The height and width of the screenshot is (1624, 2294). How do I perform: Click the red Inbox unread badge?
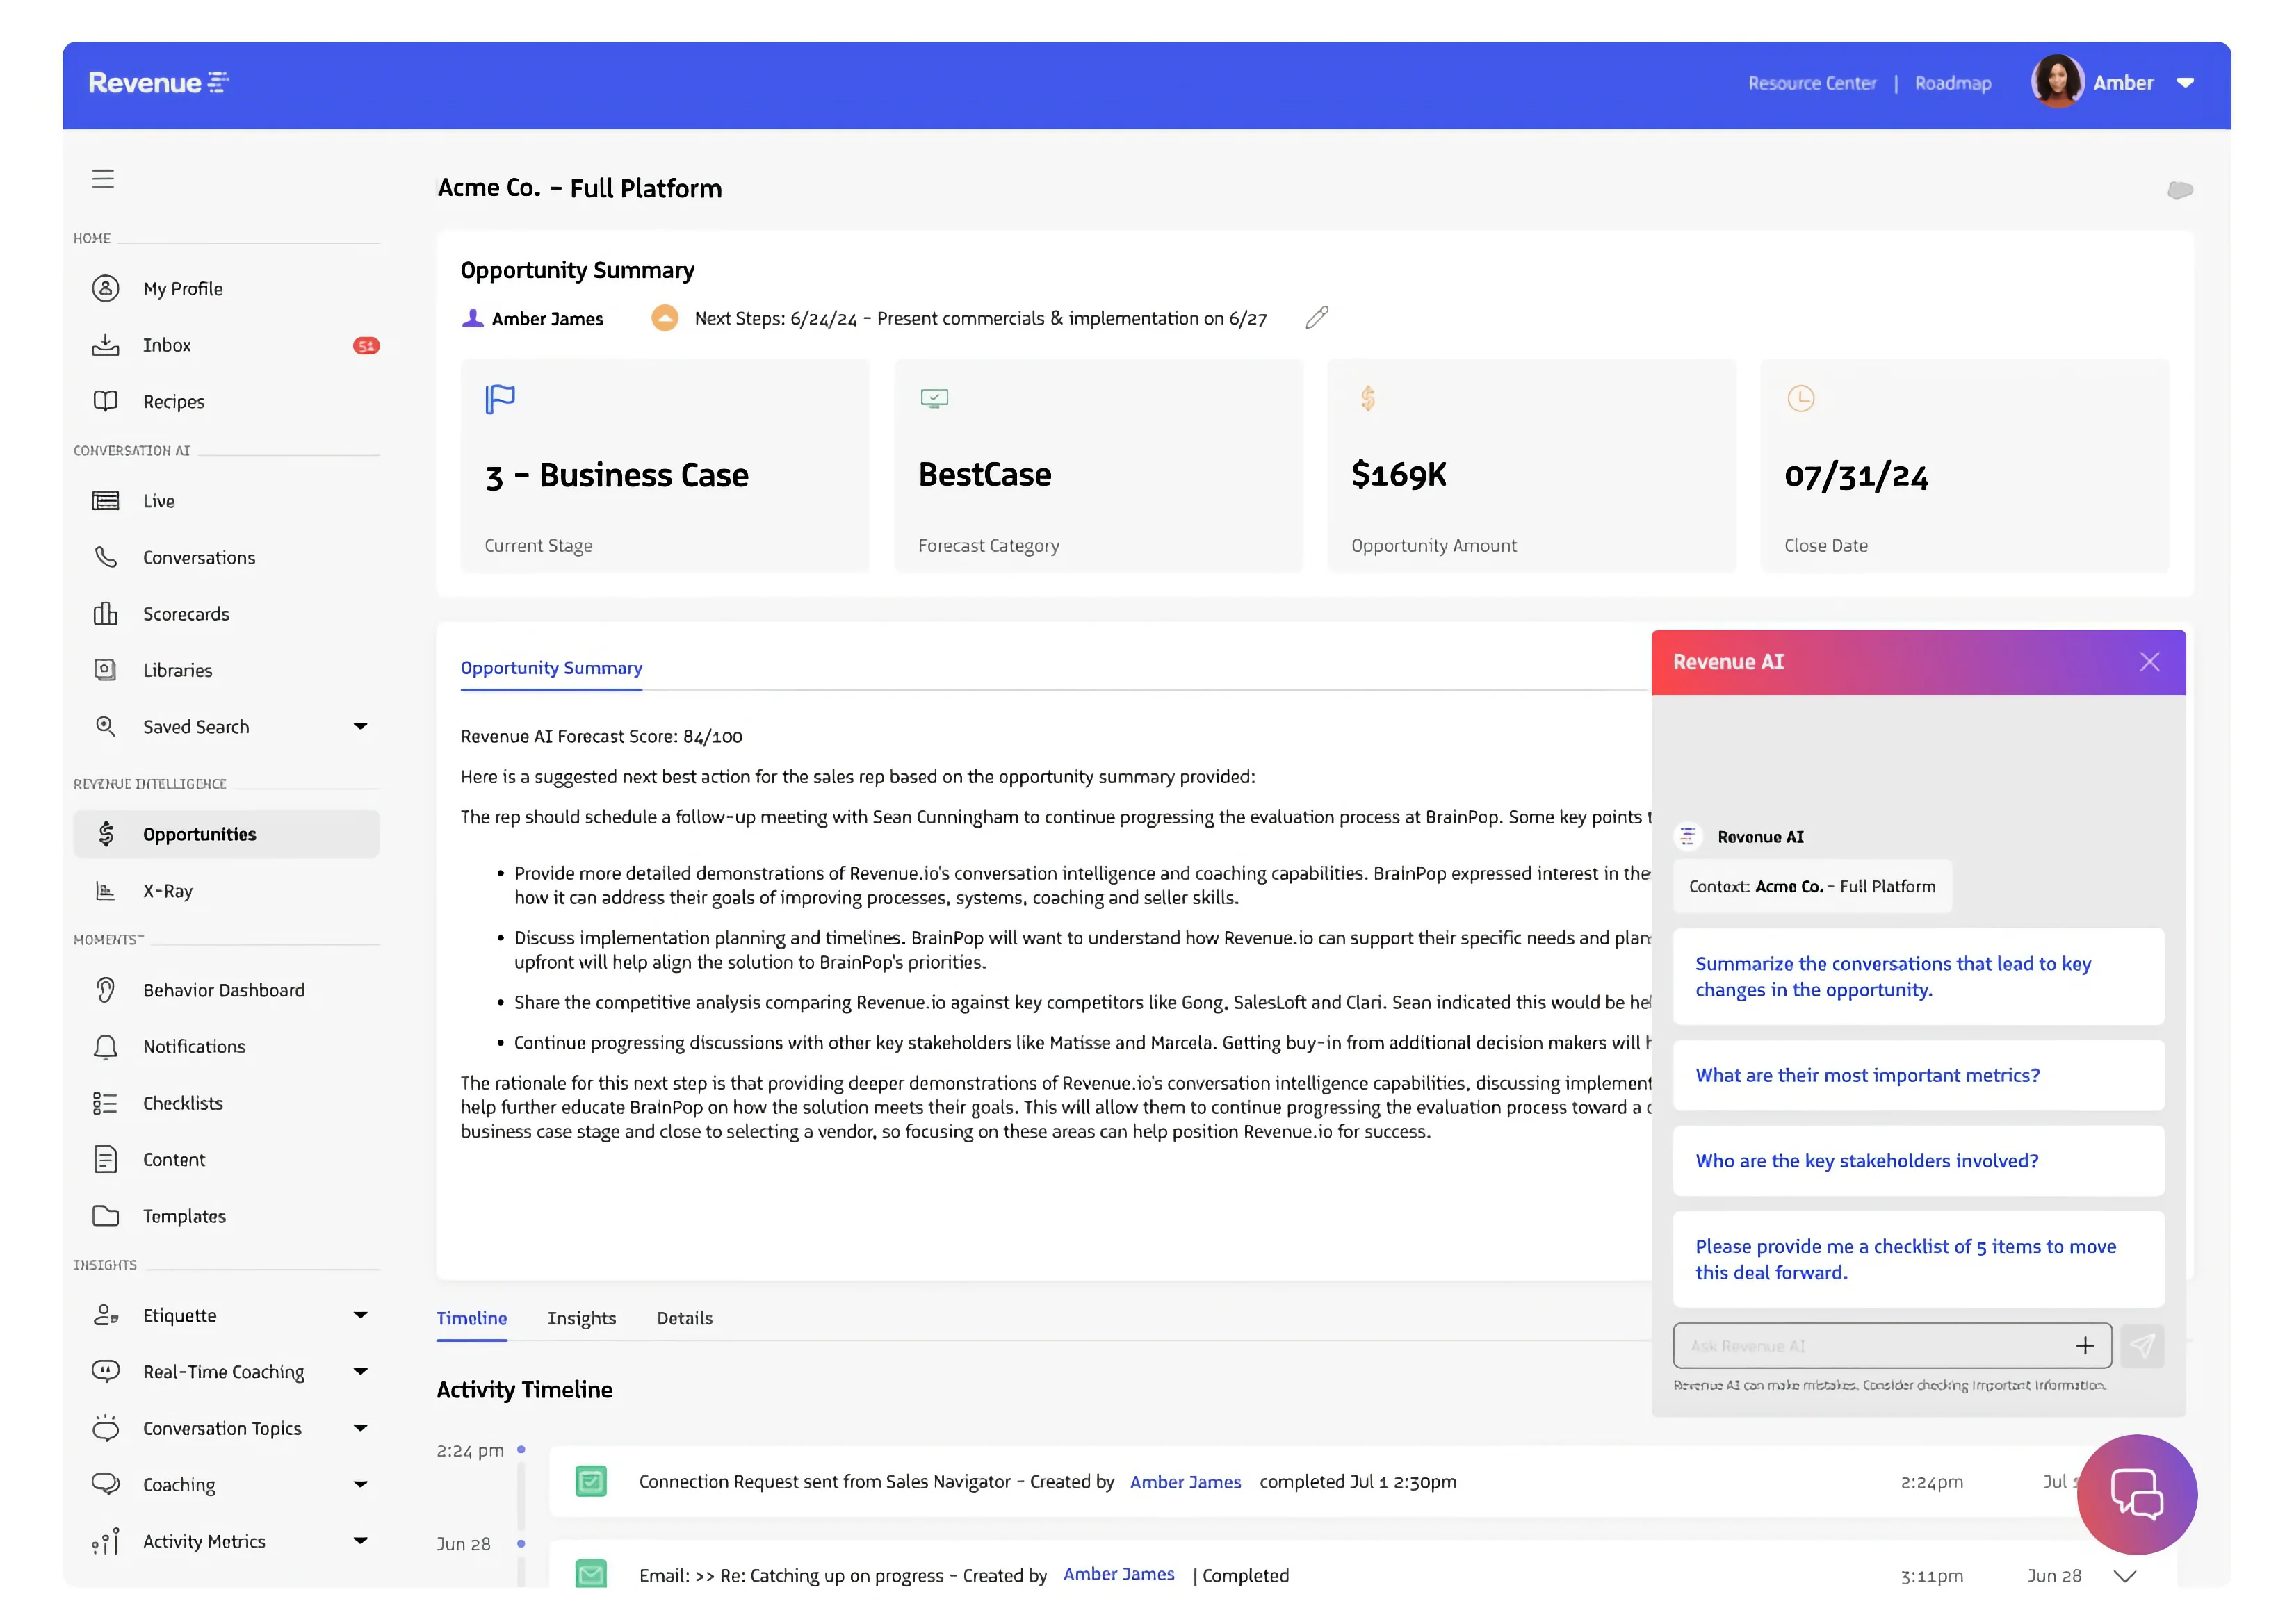[366, 346]
